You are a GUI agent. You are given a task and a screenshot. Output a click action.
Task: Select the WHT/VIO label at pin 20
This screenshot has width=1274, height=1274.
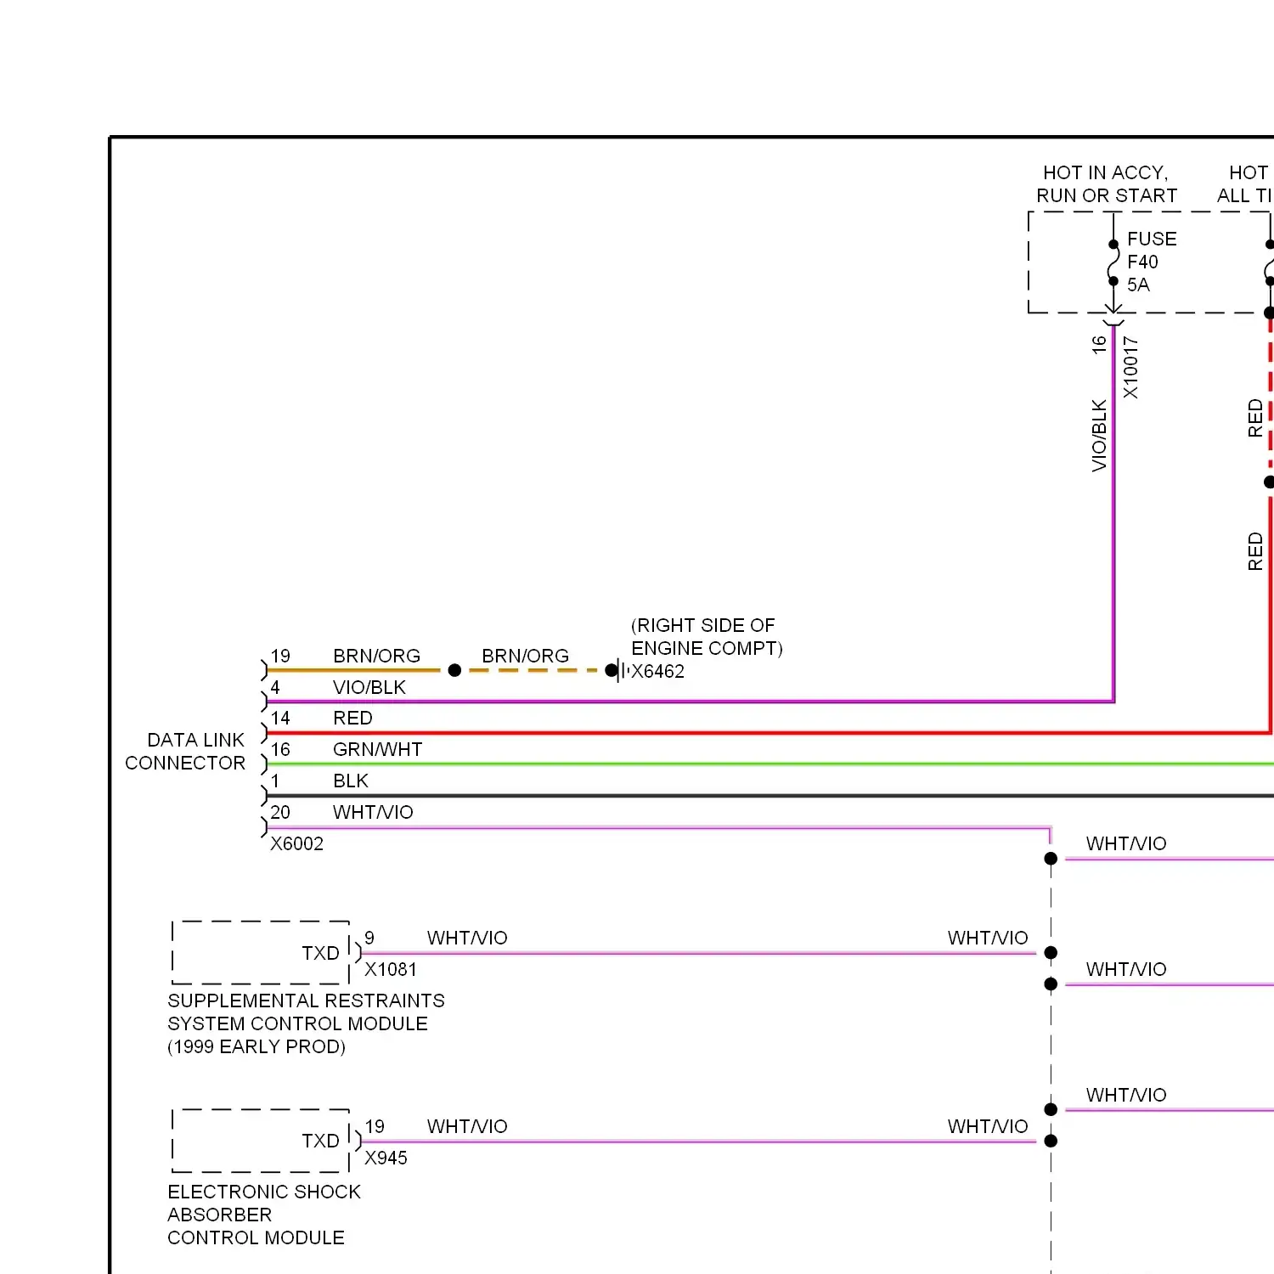click(x=373, y=812)
